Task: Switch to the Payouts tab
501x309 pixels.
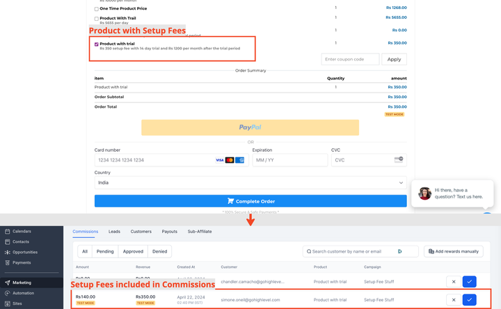Action: [169, 231]
